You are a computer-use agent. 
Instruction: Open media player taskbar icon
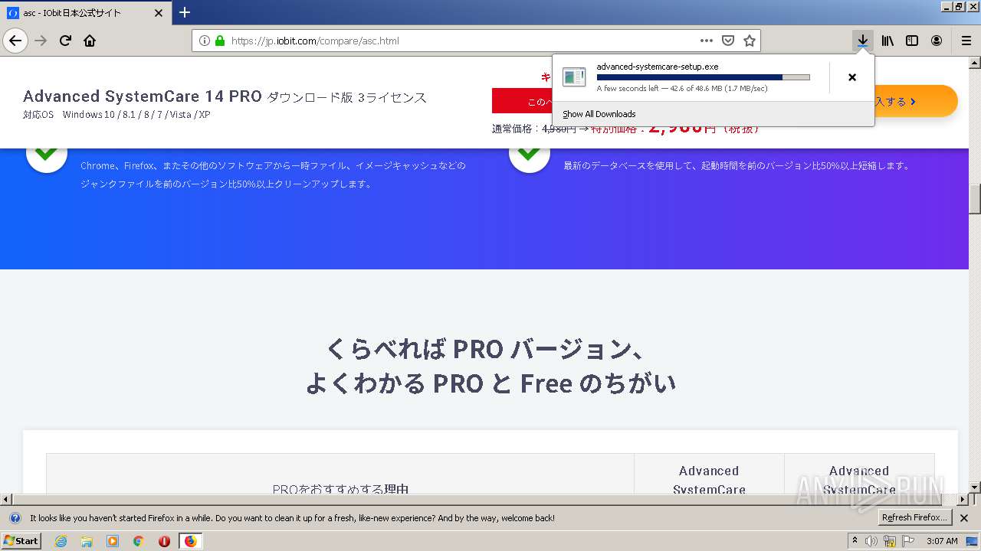point(113,541)
